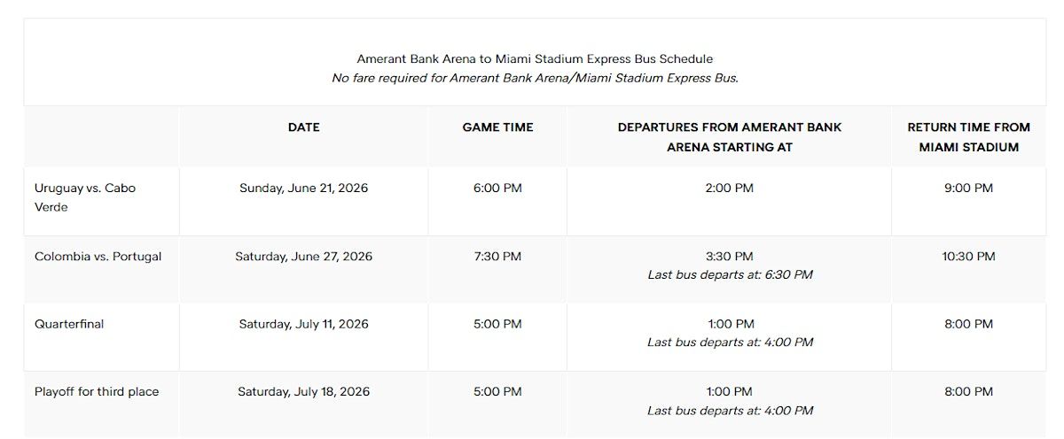Click the GAME TIME column header
This screenshot has width=1064, height=439.
click(x=498, y=127)
